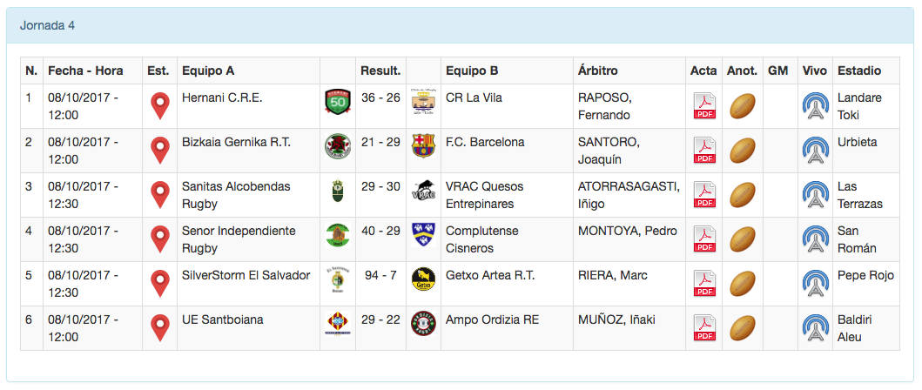The height and width of the screenshot is (390, 922).
Task: Open the Jornada 4 panel header
Action: coord(48,25)
